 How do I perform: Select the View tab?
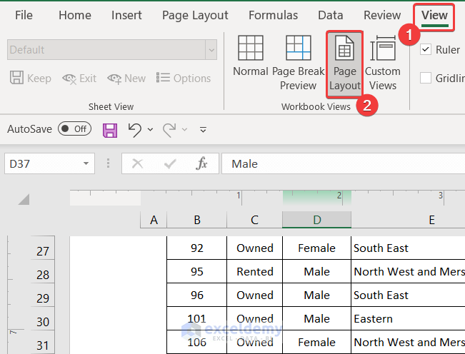click(x=434, y=16)
